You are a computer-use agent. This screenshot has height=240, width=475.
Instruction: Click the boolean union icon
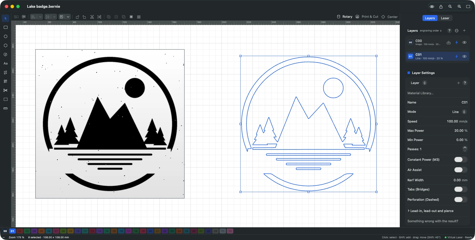(109, 17)
